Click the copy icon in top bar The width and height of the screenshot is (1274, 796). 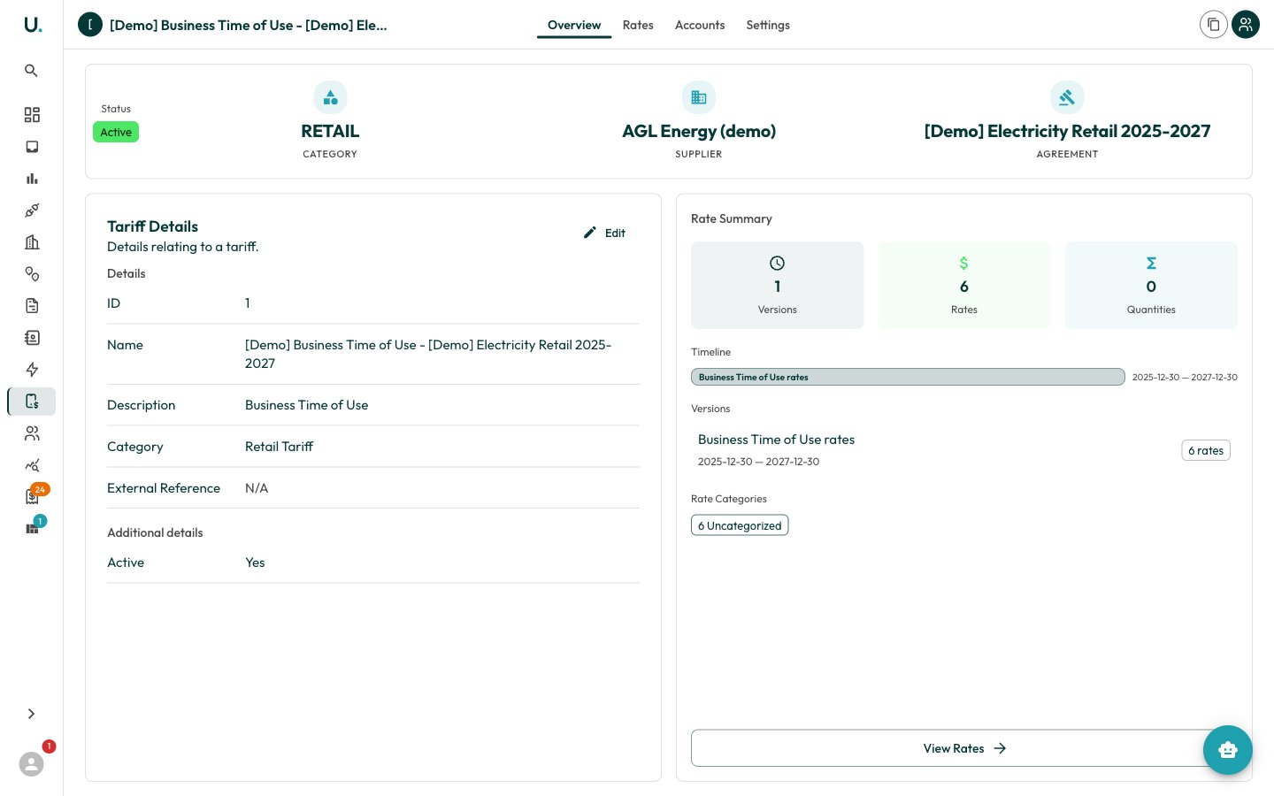tap(1214, 25)
